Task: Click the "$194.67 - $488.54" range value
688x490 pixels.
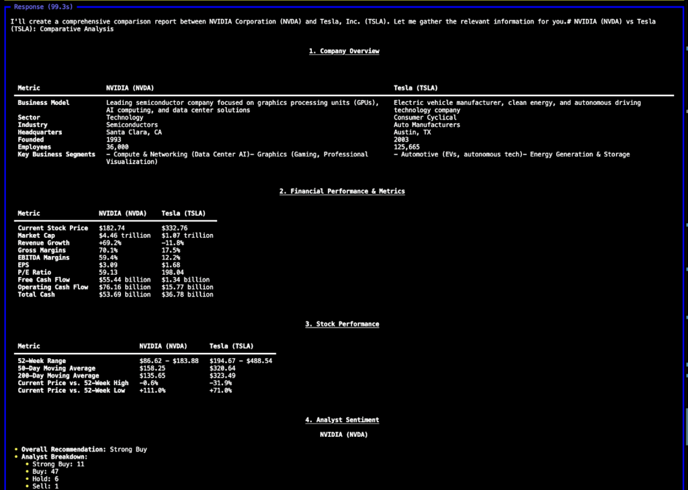Action: (x=241, y=361)
